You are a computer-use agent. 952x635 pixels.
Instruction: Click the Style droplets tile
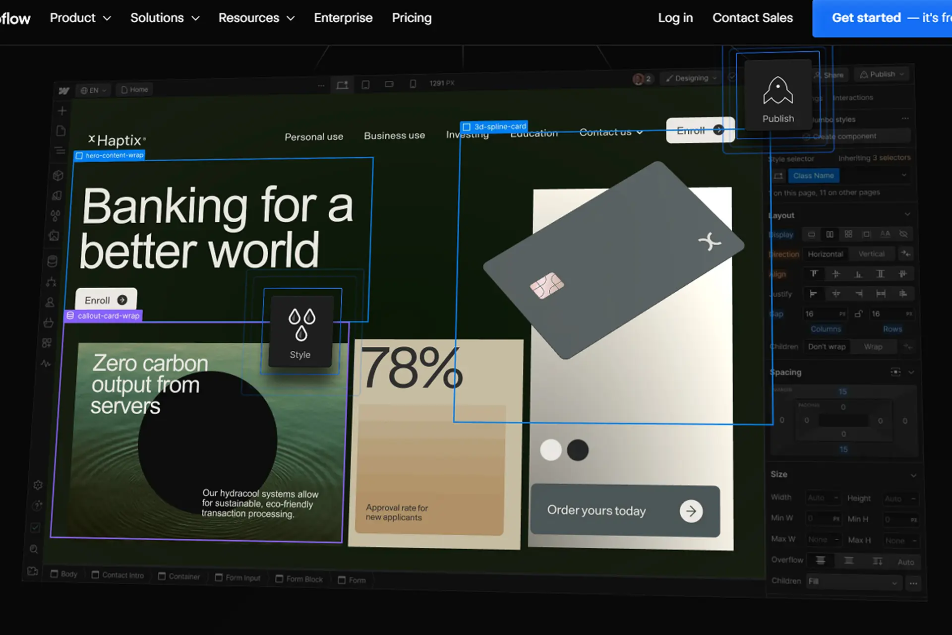pyautogui.click(x=300, y=331)
